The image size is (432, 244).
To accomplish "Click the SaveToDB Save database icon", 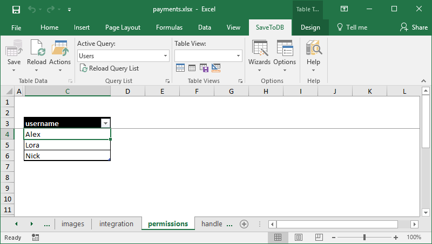I will [14, 48].
